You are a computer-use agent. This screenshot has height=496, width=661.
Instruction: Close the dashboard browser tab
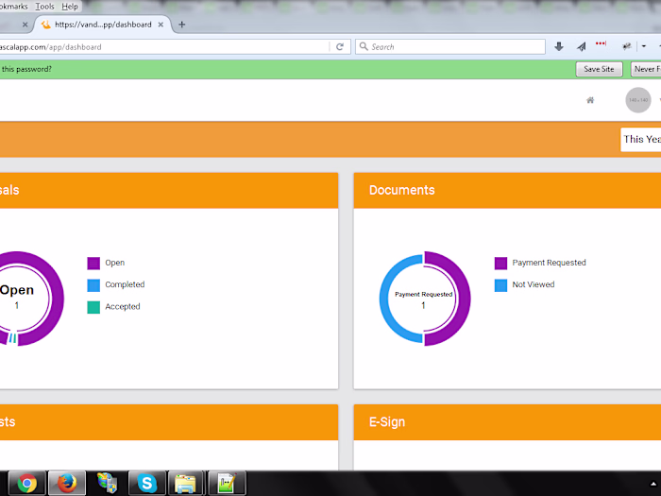pyautogui.click(x=161, y=25)
